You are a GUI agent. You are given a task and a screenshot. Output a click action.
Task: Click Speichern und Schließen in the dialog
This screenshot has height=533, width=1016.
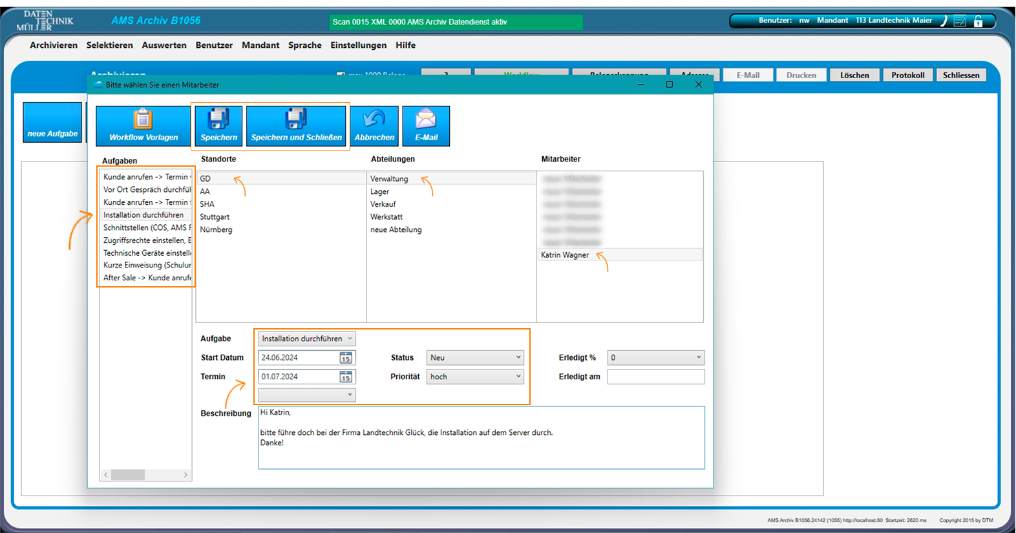coord(296,125)
